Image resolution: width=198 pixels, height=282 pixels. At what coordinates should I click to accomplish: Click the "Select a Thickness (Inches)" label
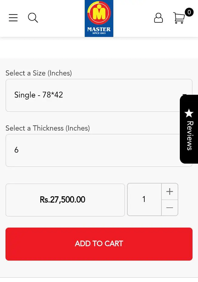point(48,128)
